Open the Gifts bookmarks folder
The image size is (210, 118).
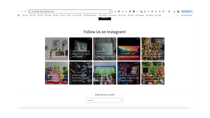coord(40,15)
